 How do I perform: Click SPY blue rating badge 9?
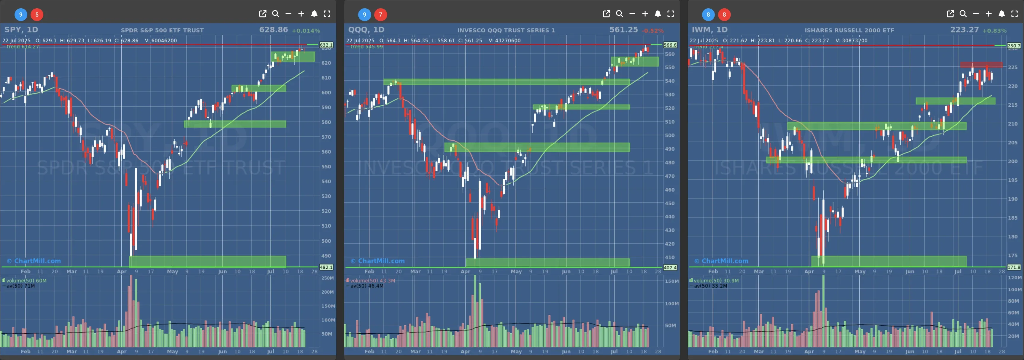[21, 15]
